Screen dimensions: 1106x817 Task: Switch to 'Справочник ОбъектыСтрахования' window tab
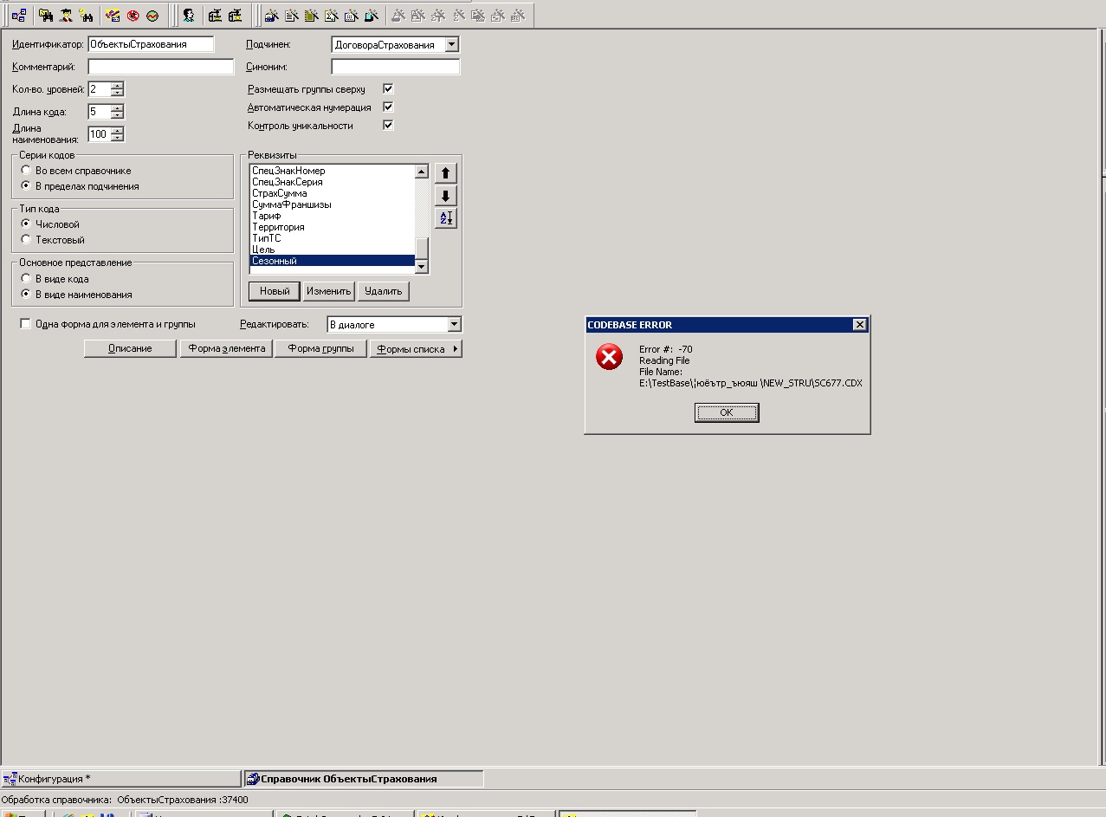[363, 779]
